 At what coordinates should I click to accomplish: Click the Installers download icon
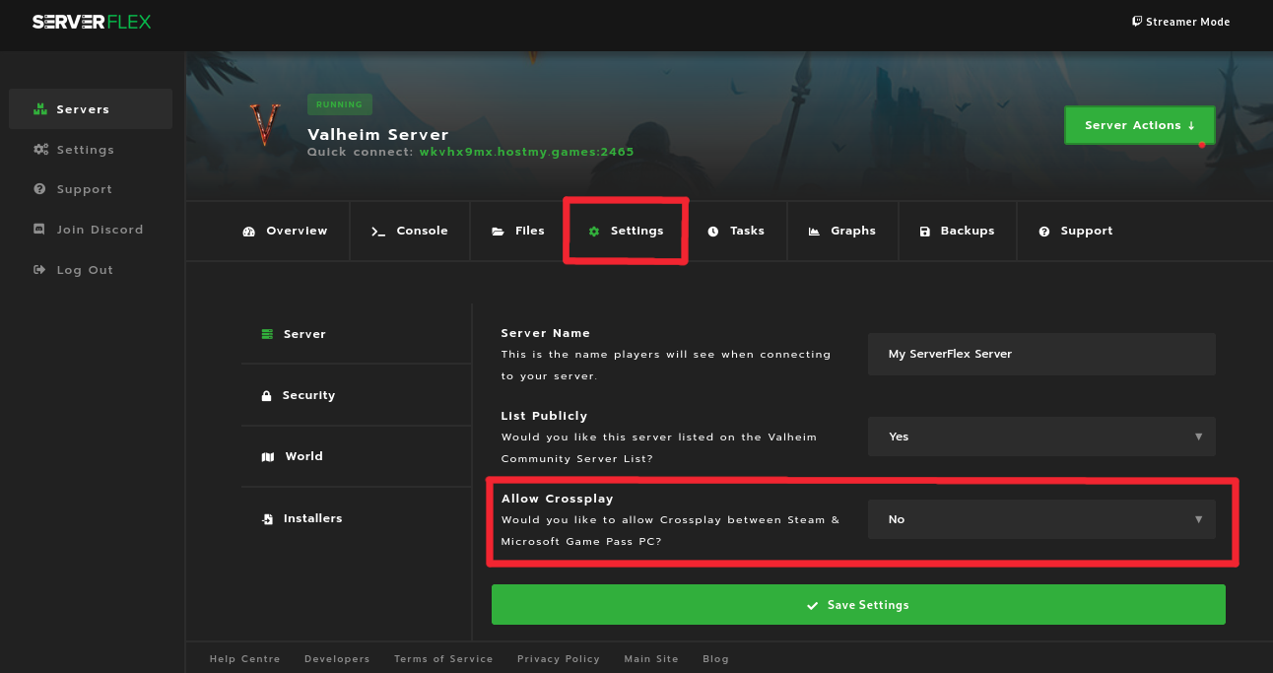(267, 519)
